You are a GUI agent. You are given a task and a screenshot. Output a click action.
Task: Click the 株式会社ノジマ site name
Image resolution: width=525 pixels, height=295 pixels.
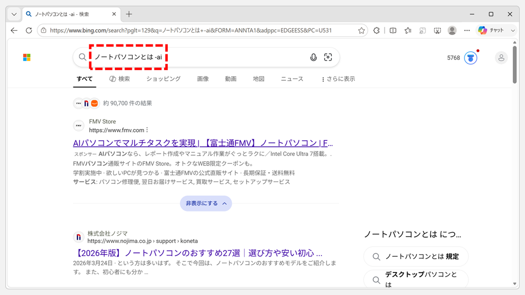point(108,234)
